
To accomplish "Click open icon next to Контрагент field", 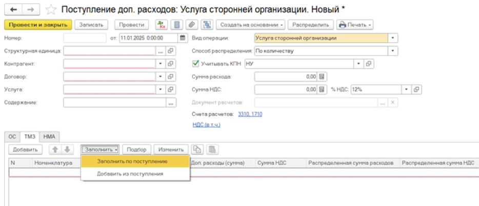I will click(x=171, y=64).
